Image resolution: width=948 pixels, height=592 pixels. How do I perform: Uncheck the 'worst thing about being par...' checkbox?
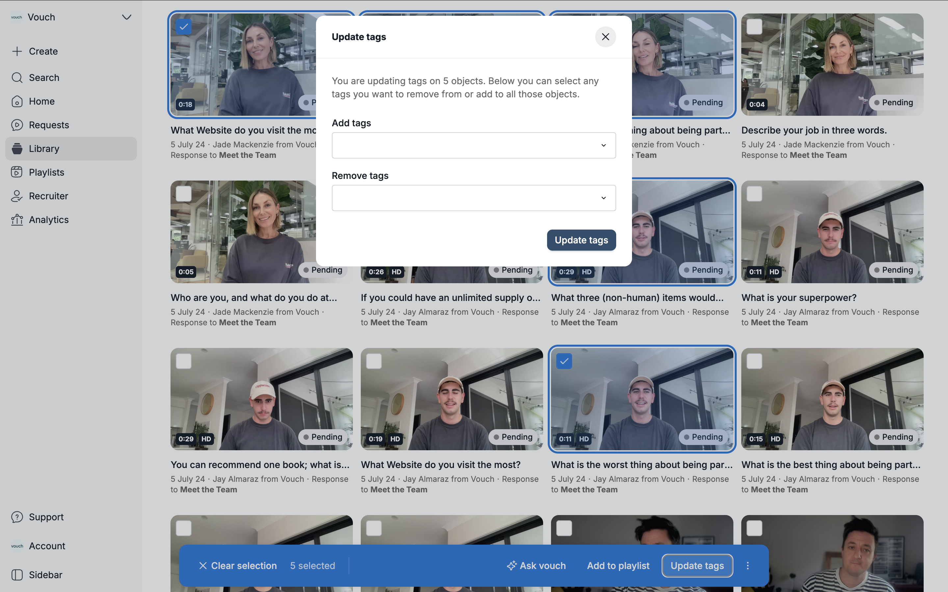click(564, 361)
